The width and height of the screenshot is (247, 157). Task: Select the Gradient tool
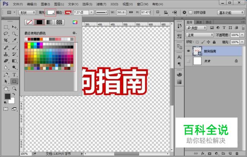click(14, 61)
